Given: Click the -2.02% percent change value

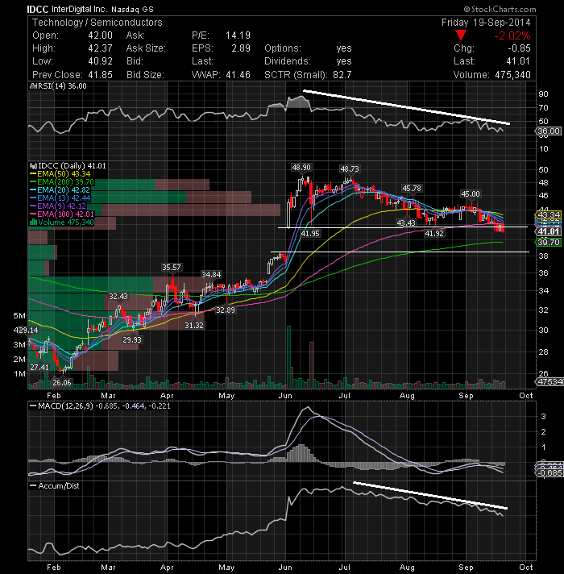Looking at the screenshot, I should pos(512,35).
